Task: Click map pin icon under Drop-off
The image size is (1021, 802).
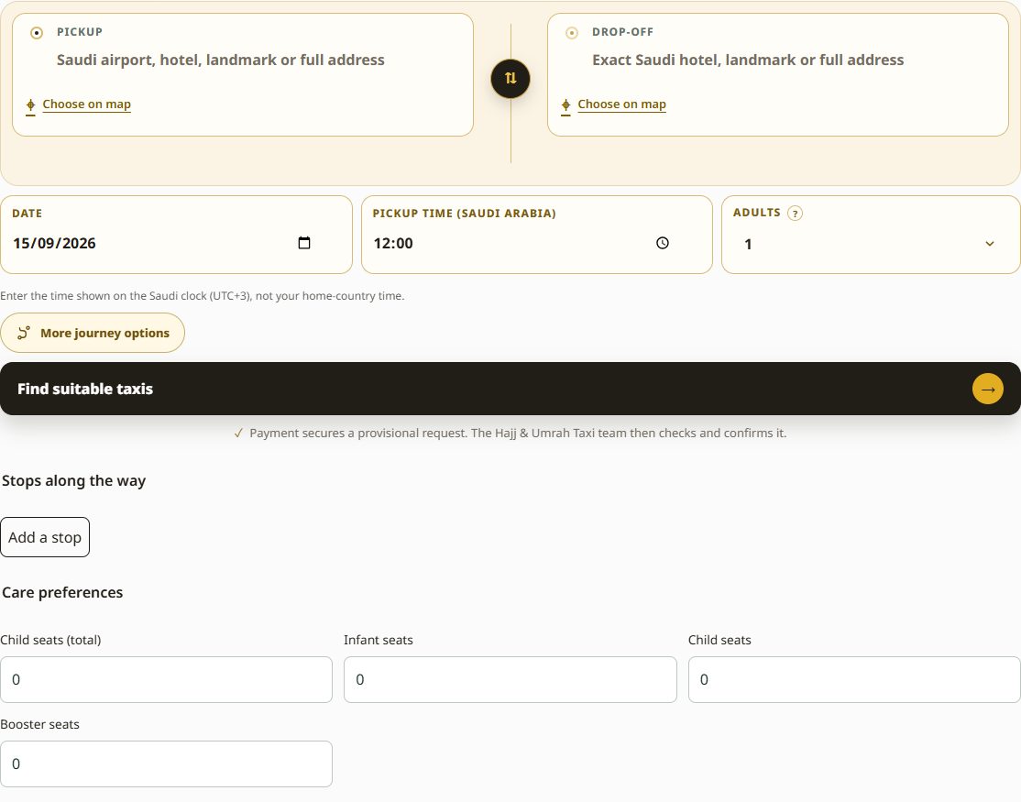Action: pos(565,104)
